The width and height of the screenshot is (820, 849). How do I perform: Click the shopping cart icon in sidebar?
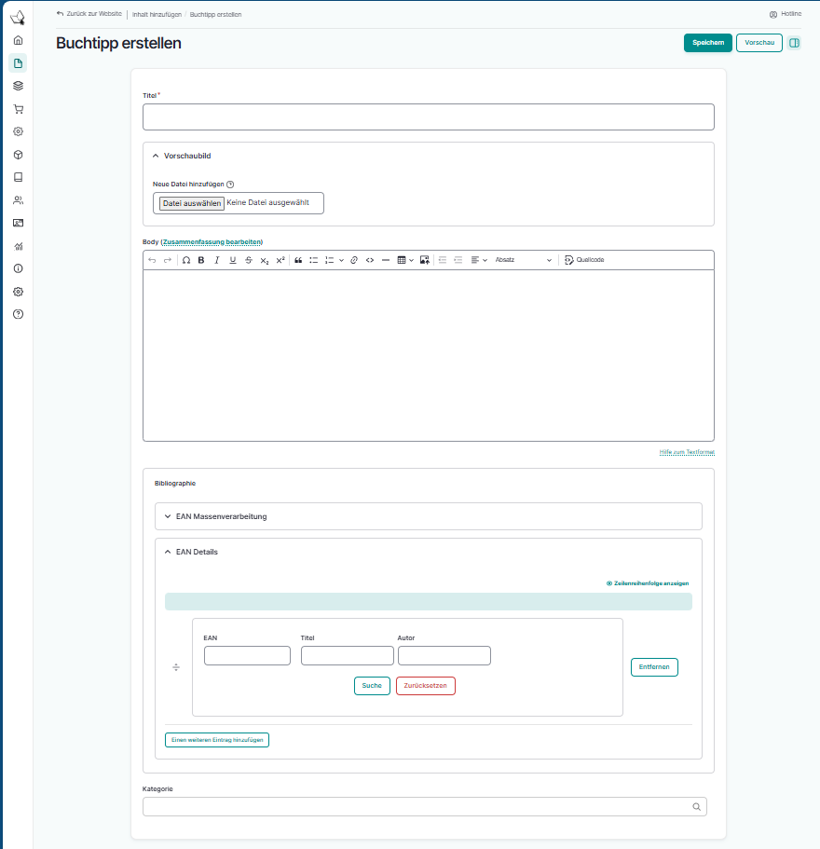pyautogui.click(x=18, y=109)
